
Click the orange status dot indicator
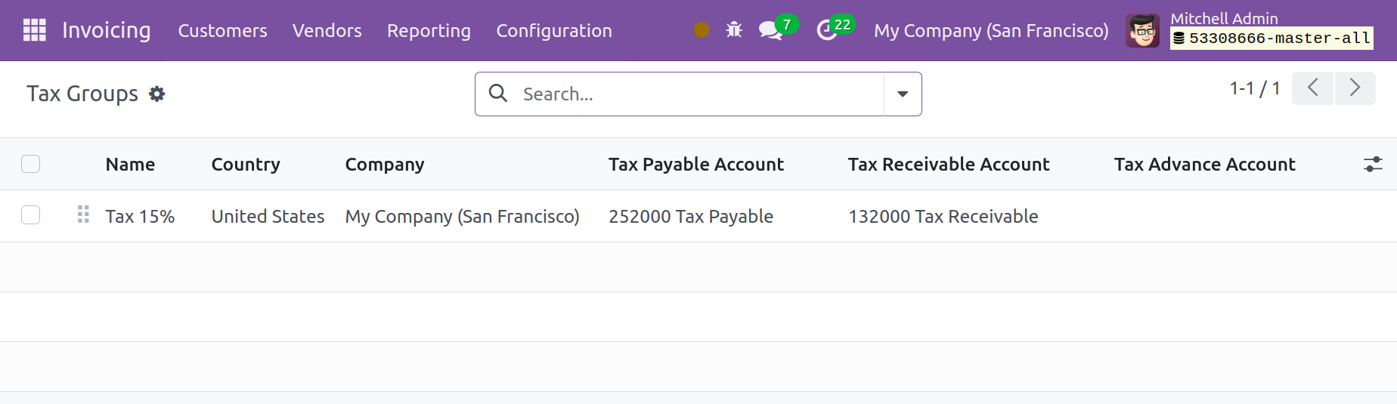702,30
